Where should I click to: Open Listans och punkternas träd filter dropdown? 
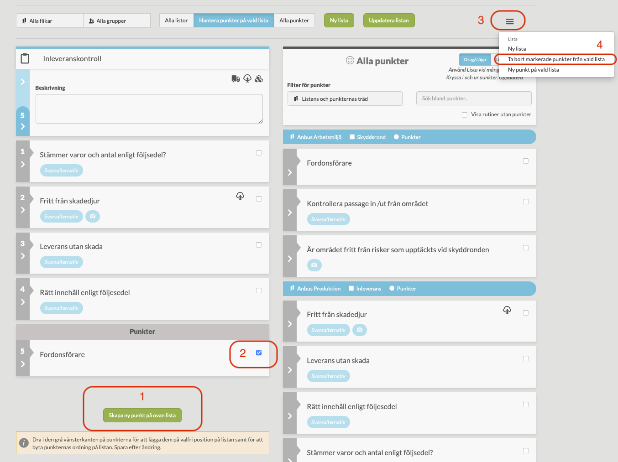click(x=345, y=99)
